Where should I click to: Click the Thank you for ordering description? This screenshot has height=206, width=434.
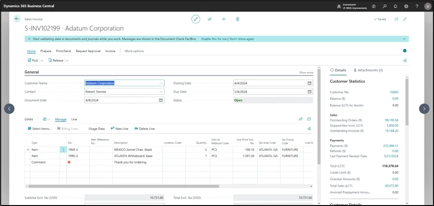pos(130,162)
